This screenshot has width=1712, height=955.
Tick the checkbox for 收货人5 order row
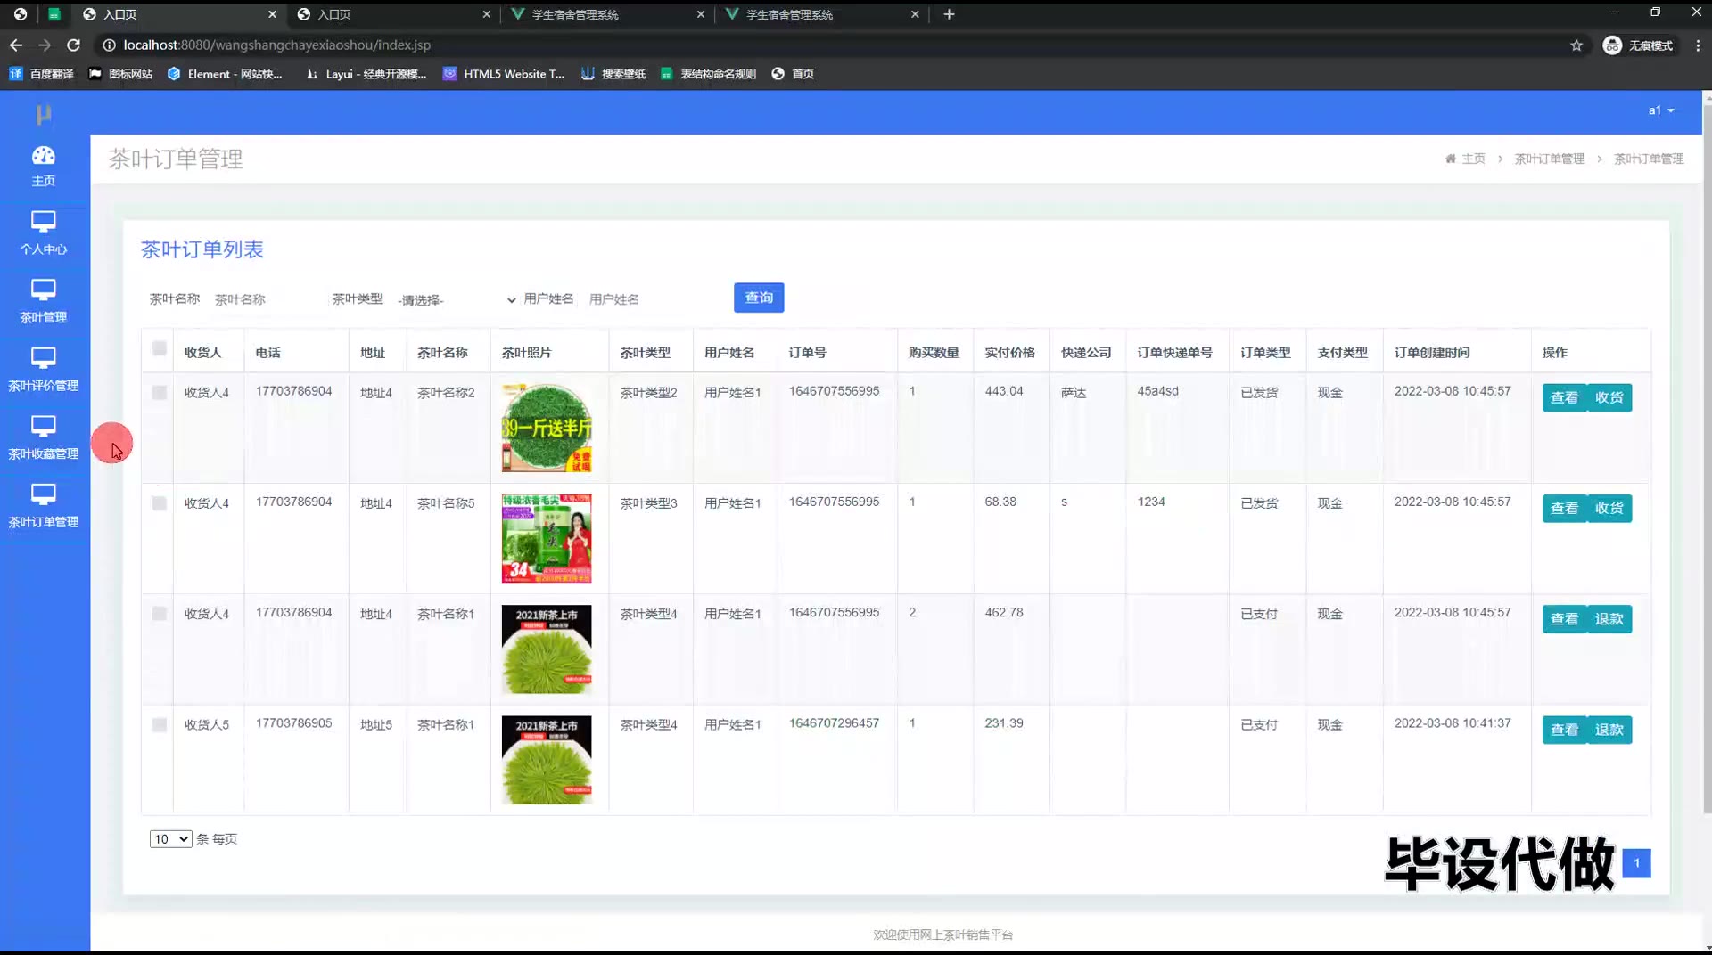[159, 725]
